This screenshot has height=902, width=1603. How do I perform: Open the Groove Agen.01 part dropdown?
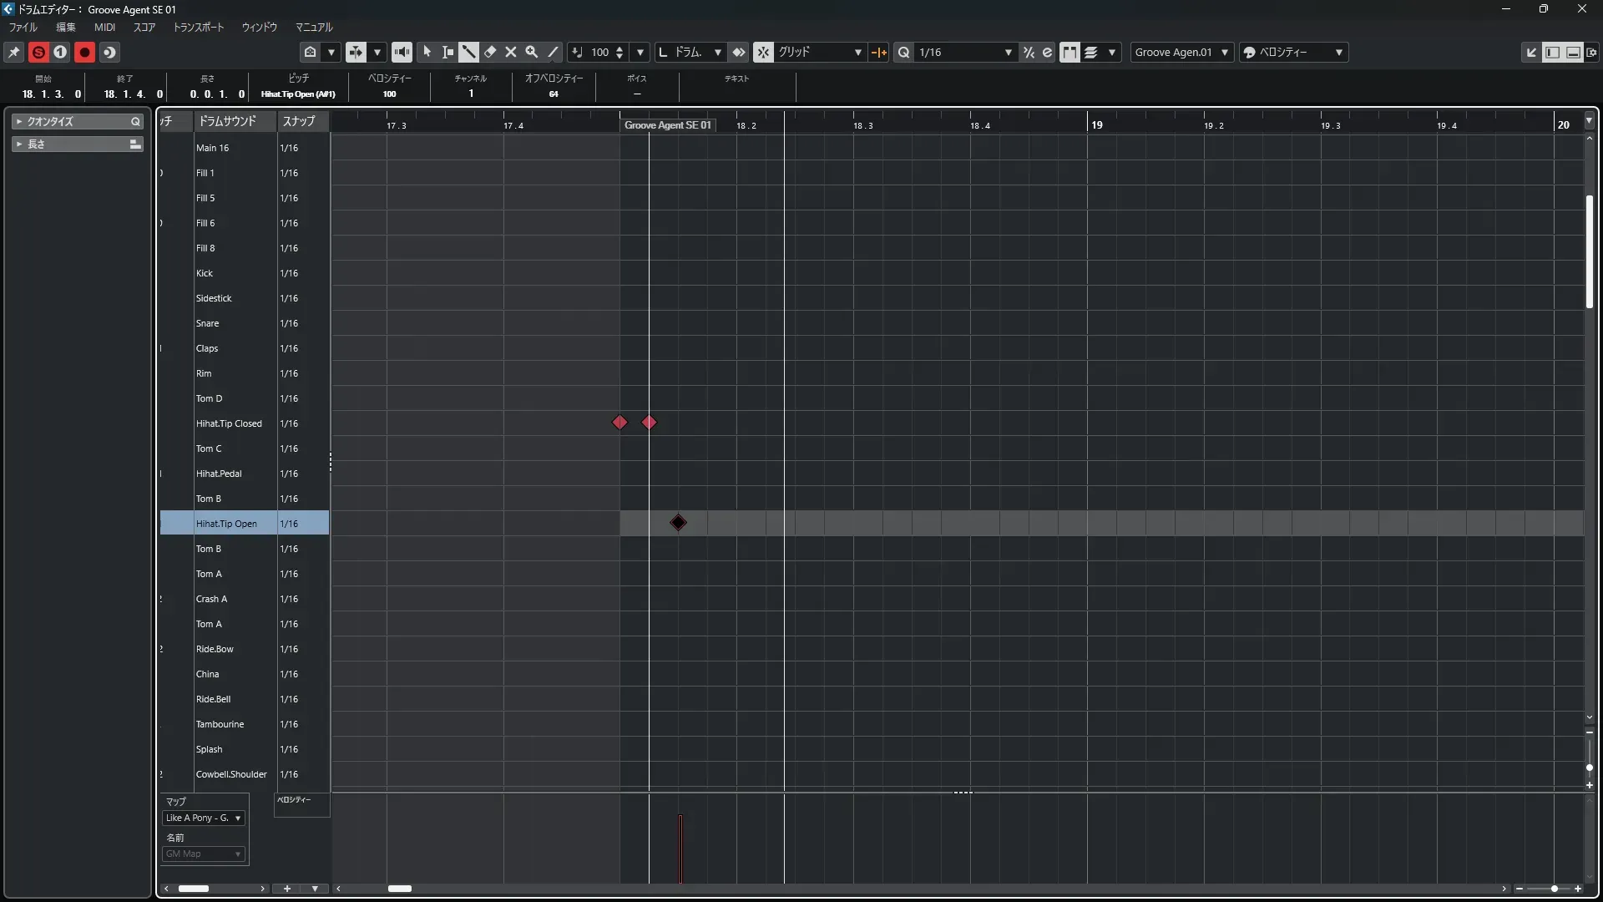1181,52
